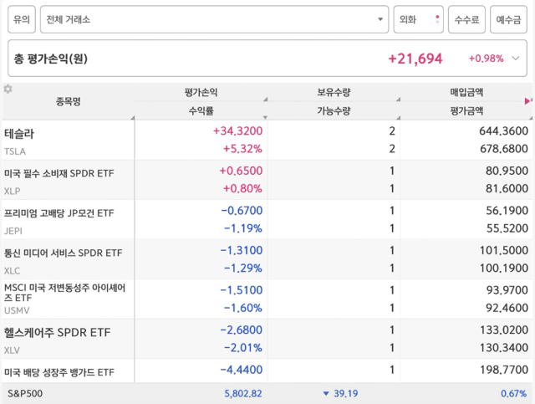Select 미국 배당 성장주 뱅가드 ETF row
Viewport: 535px width, 404px height.
tap(267, 371)
